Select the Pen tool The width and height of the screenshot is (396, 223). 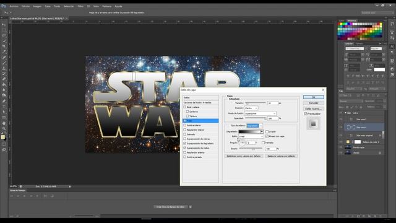[x=4, y=101]
